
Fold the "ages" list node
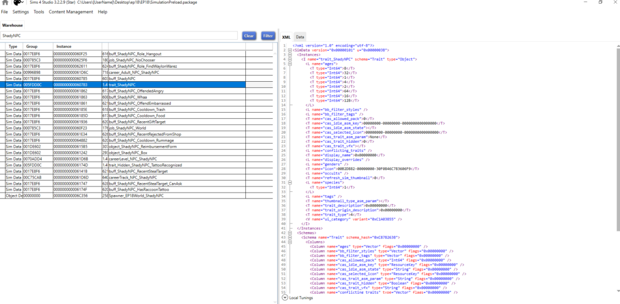click(291, 63)
